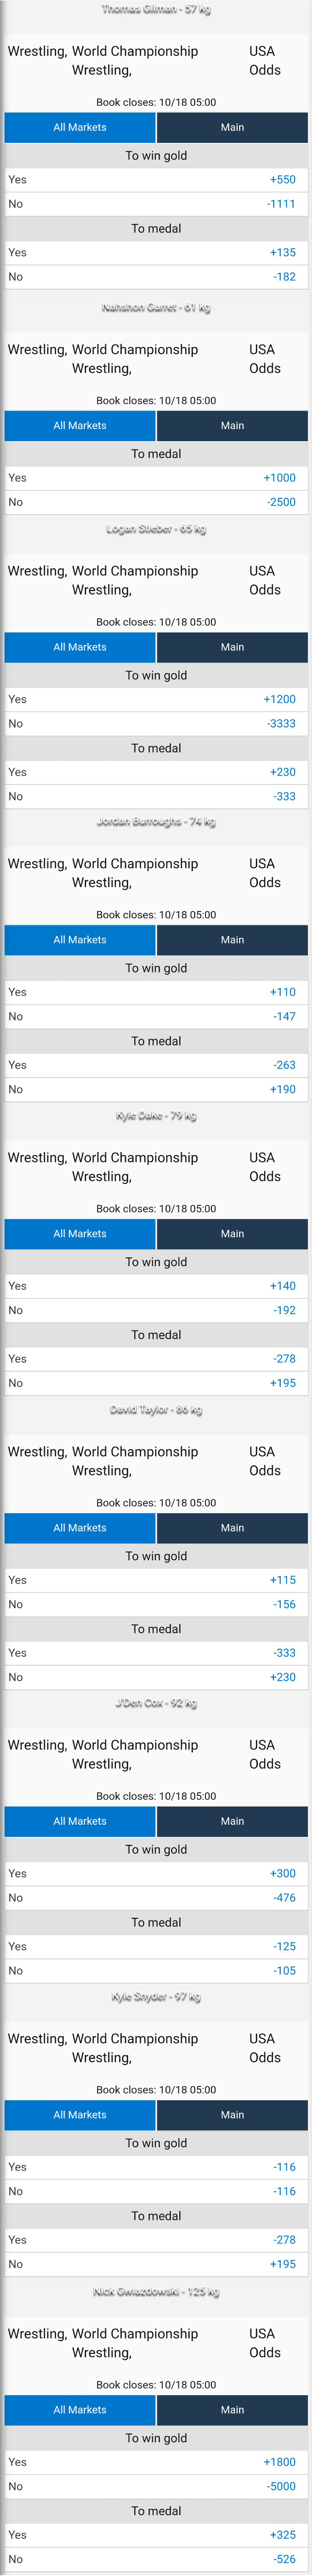
Task: Switch to Main tab for Nahshon Garrett
Action: 232,425
